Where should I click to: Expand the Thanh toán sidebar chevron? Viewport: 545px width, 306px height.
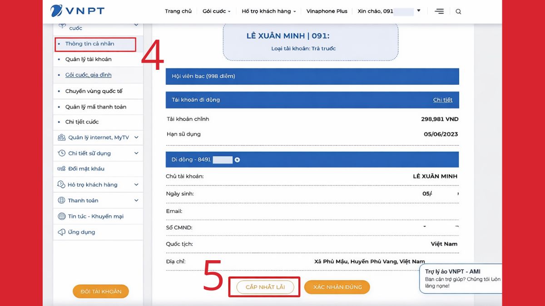(x=136, y=200)
